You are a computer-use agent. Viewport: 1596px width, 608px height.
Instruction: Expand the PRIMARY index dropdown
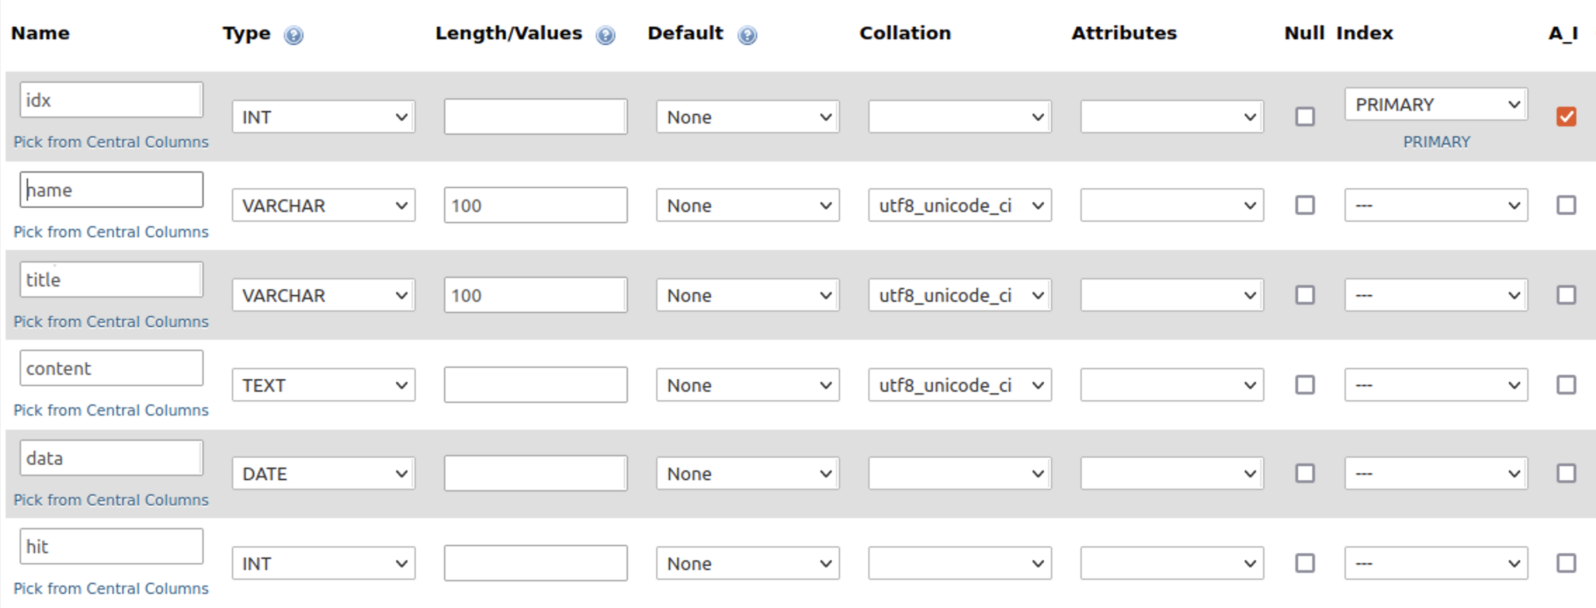point(1436,105)
